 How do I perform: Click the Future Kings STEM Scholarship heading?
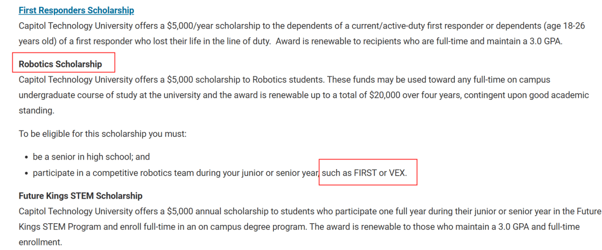click(x=80, y=196)
